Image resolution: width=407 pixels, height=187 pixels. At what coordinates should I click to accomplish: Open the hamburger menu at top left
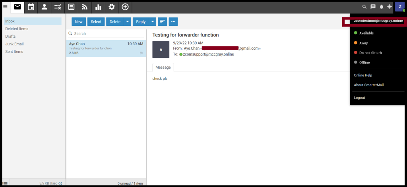pos(5,7)
